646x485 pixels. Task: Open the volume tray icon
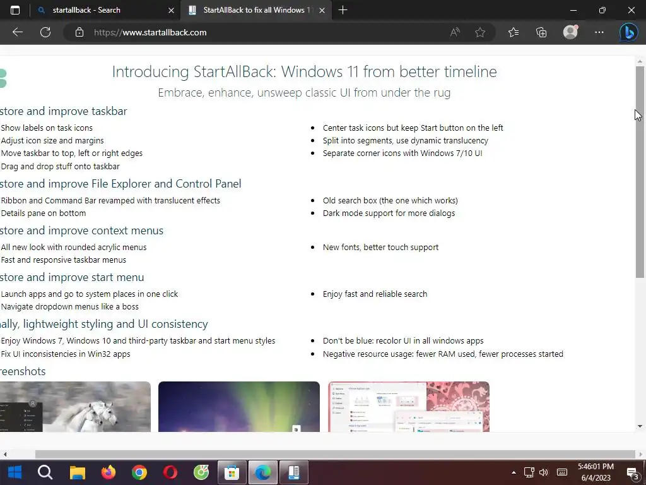[x=544, y=472]
